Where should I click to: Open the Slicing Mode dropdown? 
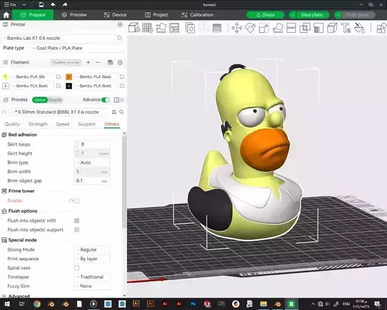[92, 250]
